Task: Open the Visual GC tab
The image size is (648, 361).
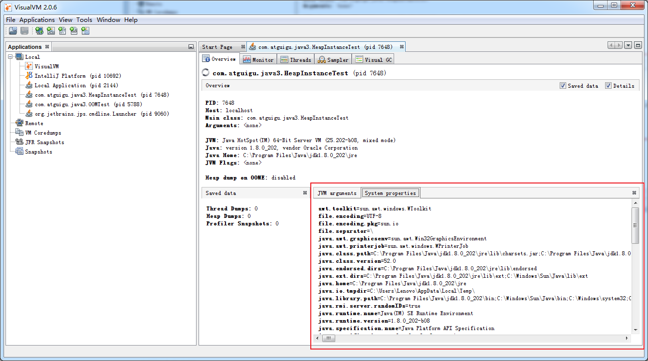Action: click(373, 59)
